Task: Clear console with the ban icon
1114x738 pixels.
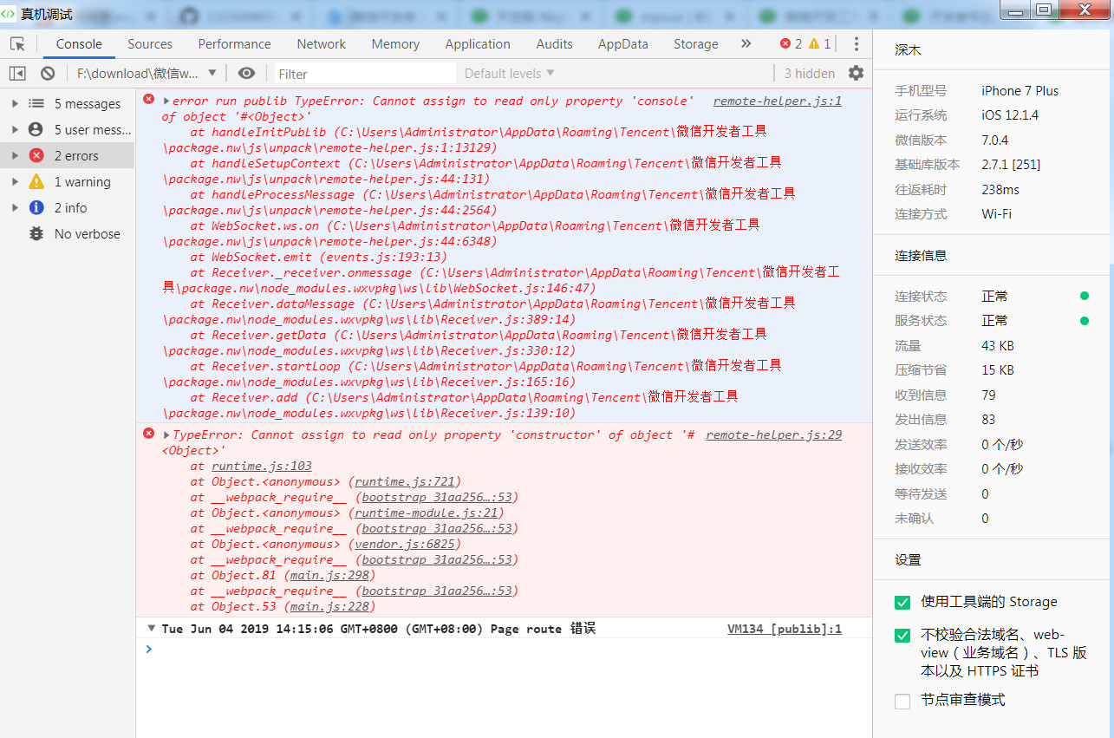Action: 48,74
